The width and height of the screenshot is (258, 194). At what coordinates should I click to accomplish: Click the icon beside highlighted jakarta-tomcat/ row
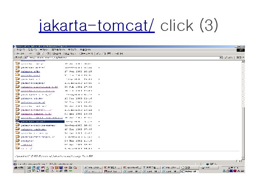[x=17, y=121]
